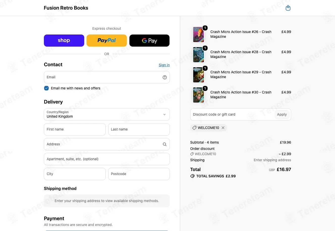335x231 pixels.
Task: Click 'Crash Micro Action Issue #26' item title
Action: (241, 34)
